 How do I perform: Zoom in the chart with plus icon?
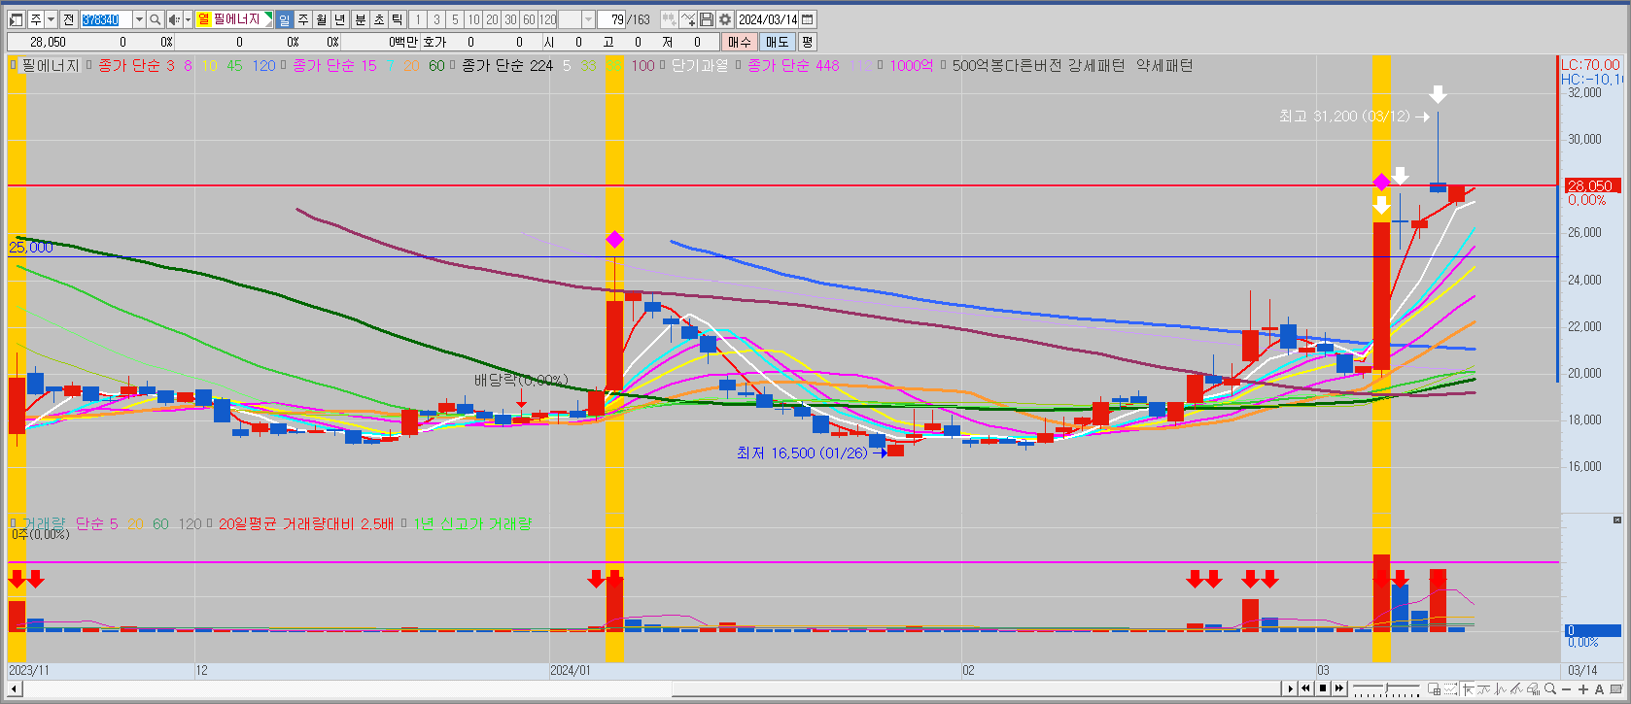click(x=1582, y=689)
